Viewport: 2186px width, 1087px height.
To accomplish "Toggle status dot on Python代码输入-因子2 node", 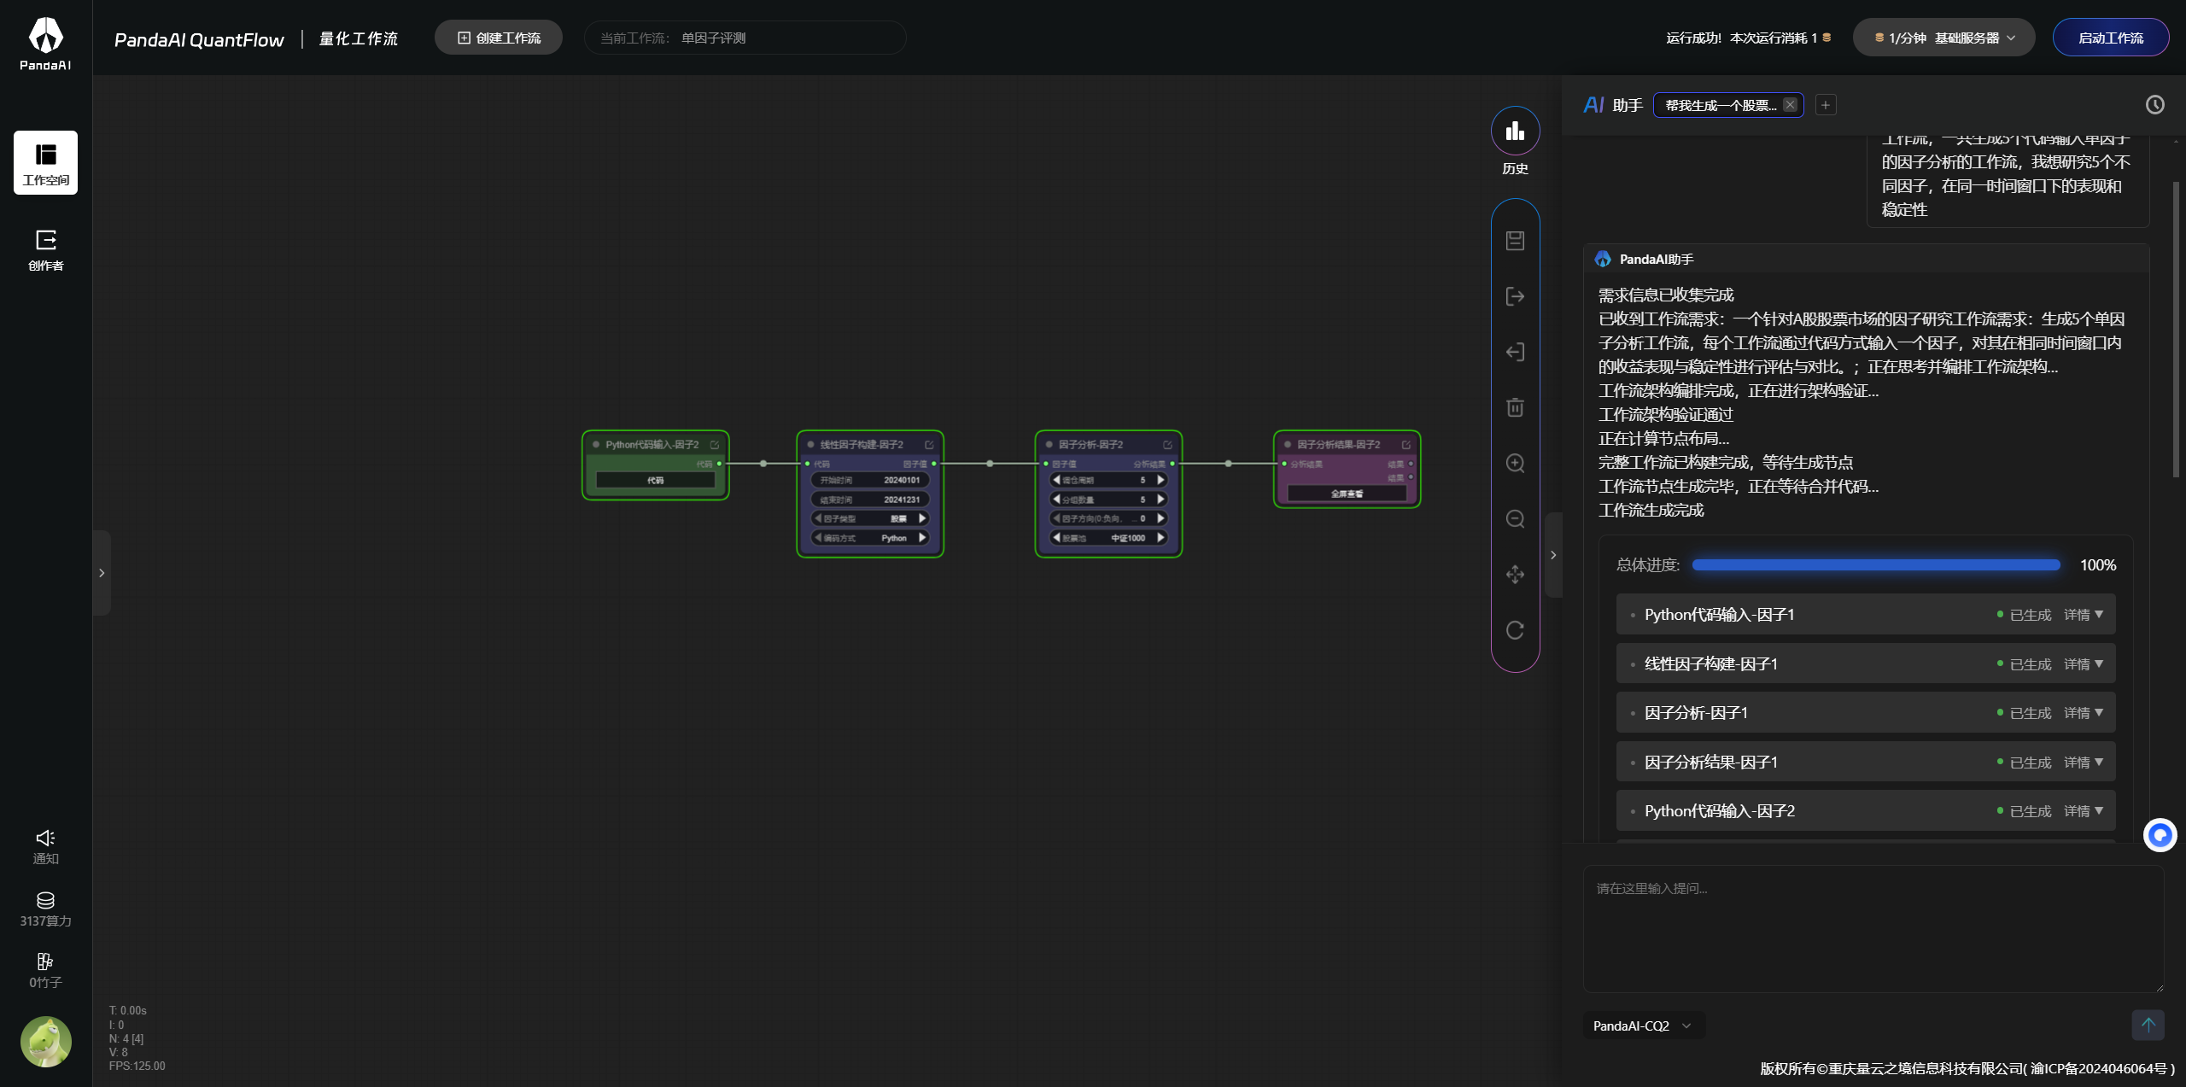I will [x=596, y=445].
